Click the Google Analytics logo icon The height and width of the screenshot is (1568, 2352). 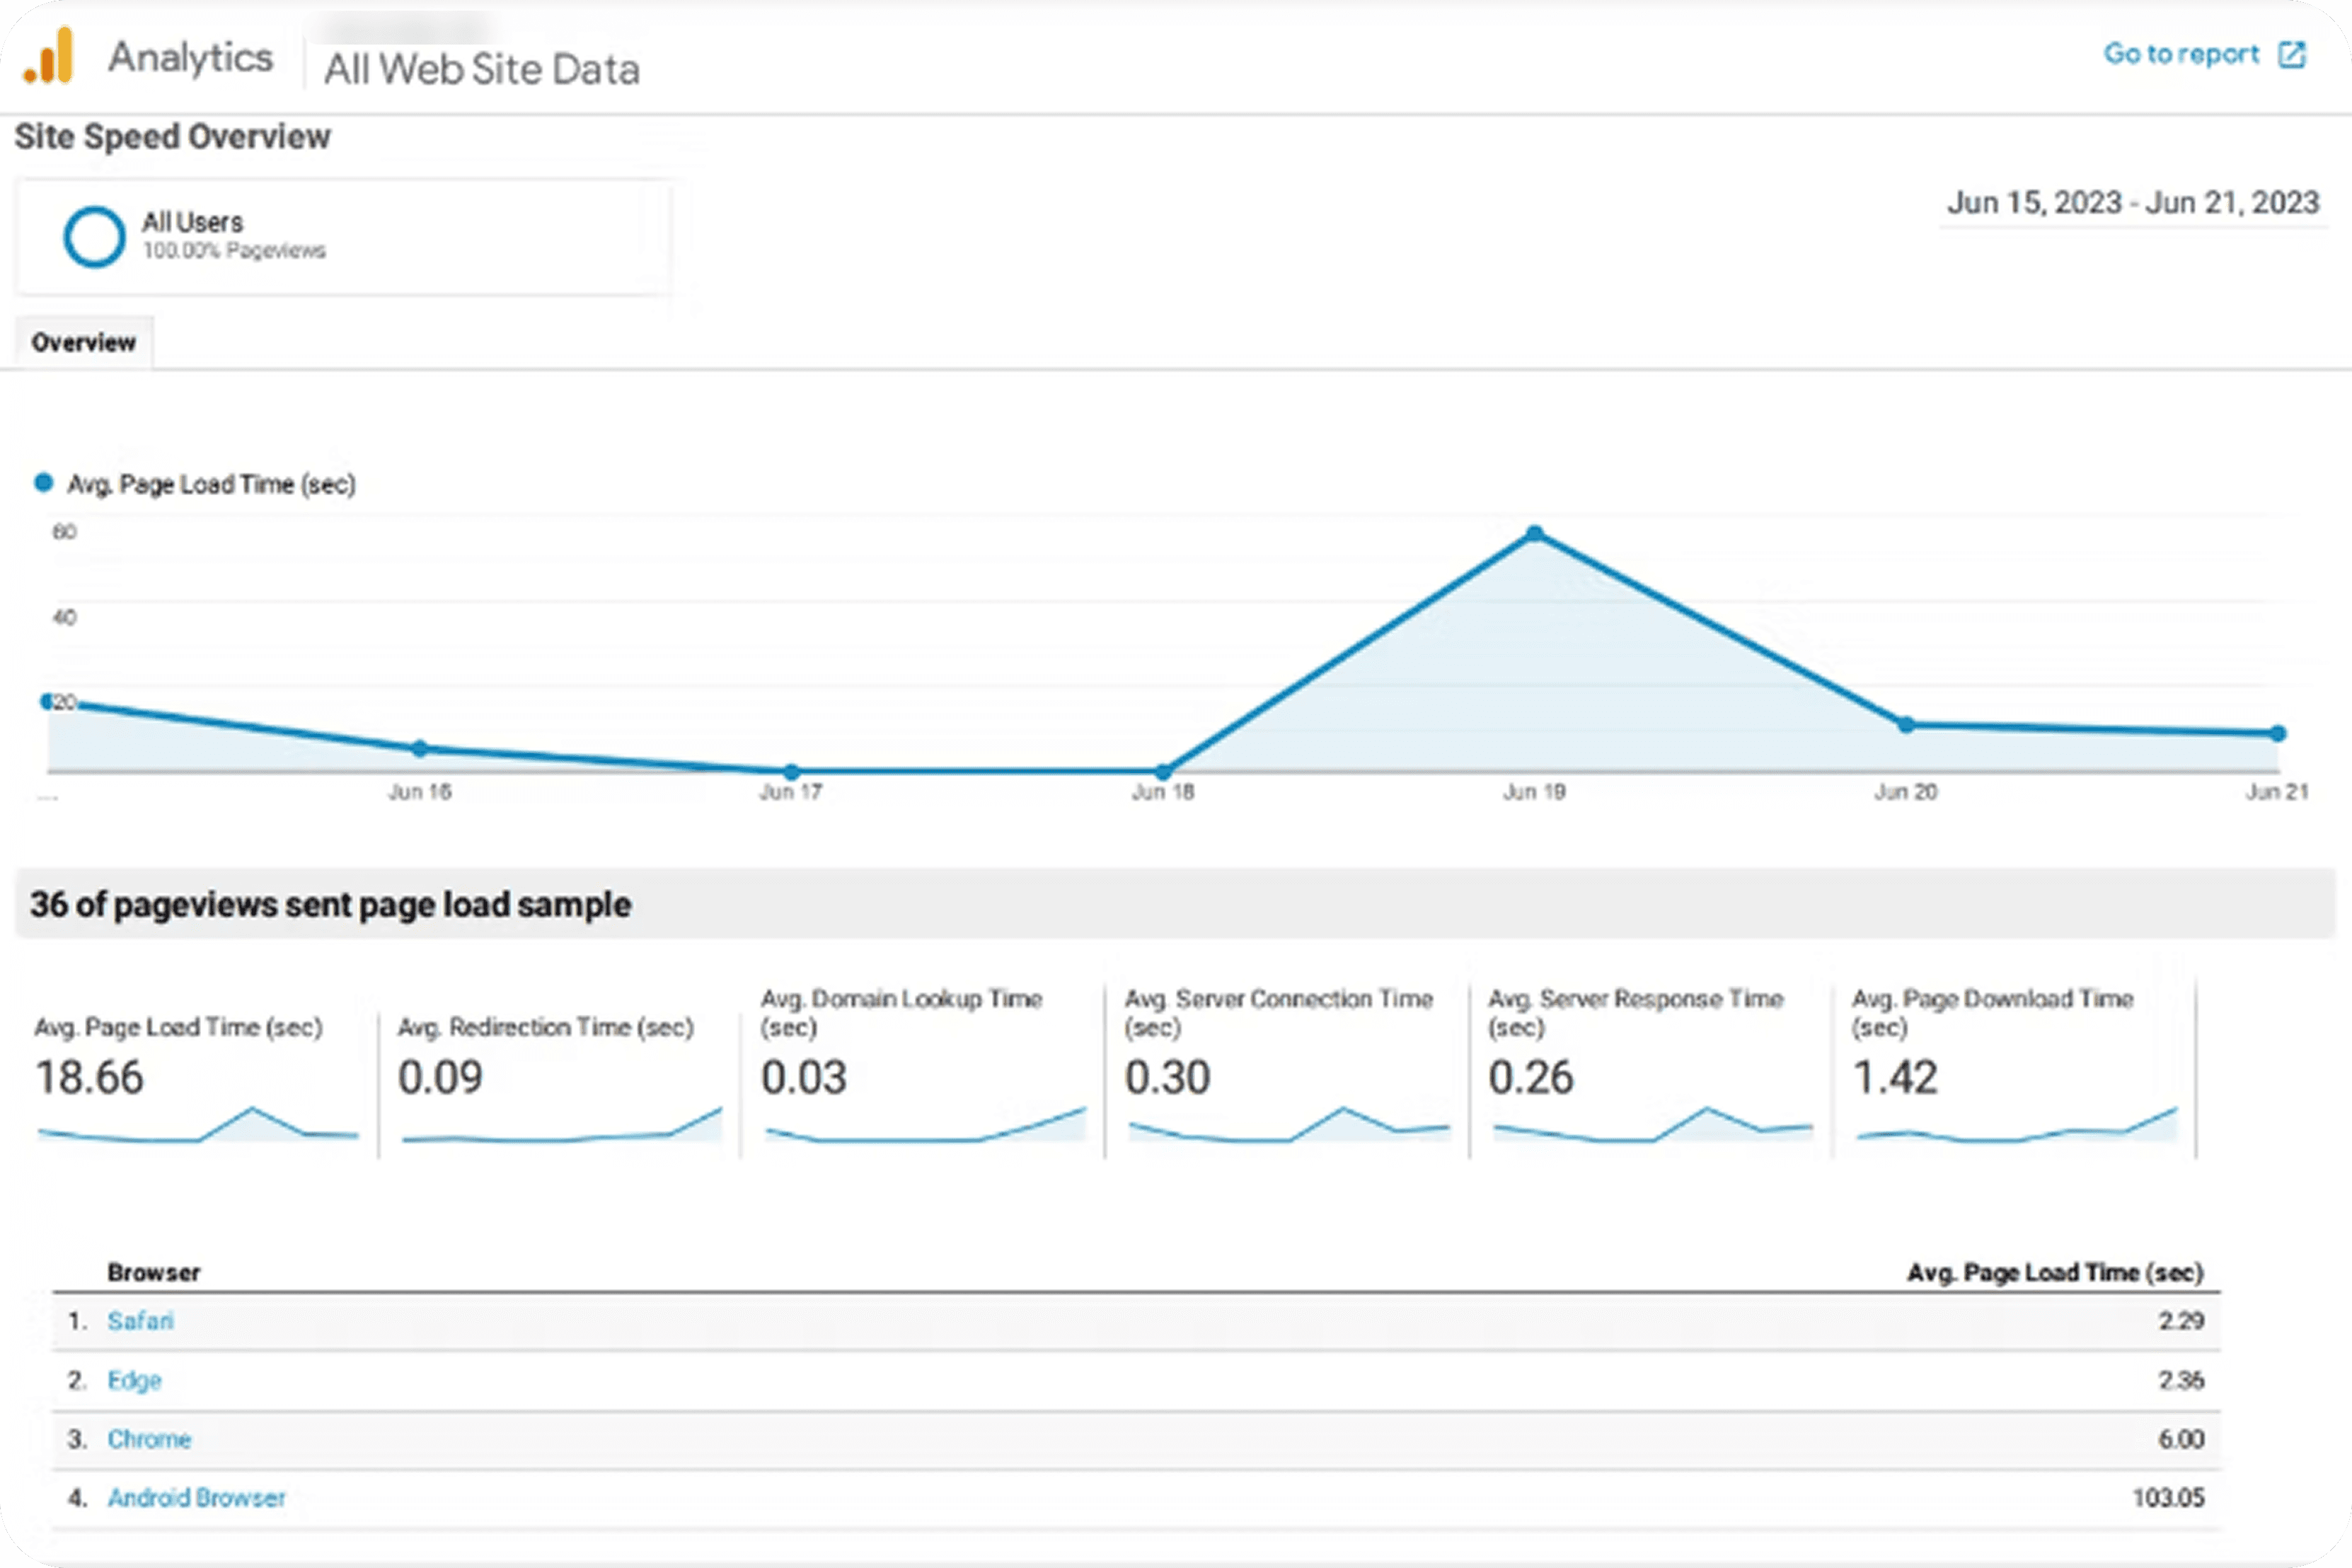pyautogui.click(x=49, y=57)
